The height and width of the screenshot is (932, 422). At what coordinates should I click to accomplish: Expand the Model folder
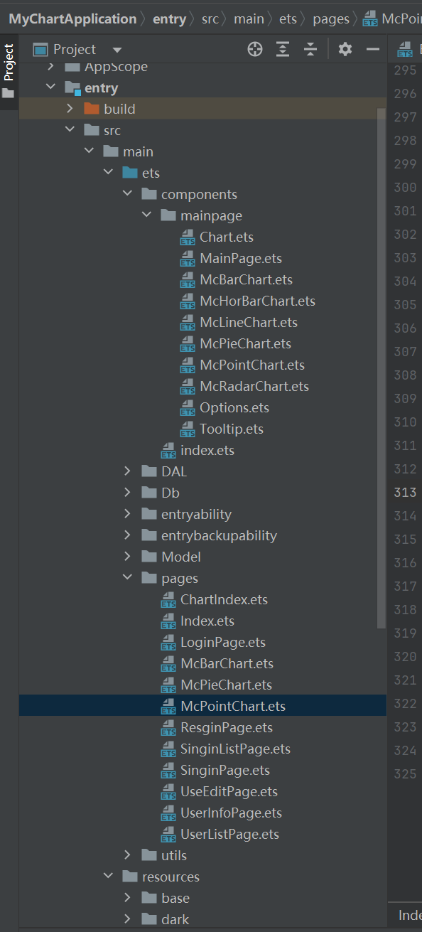pos(126,557)
